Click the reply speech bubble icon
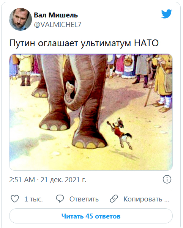The image size is (183, 228). click(60, 199)
